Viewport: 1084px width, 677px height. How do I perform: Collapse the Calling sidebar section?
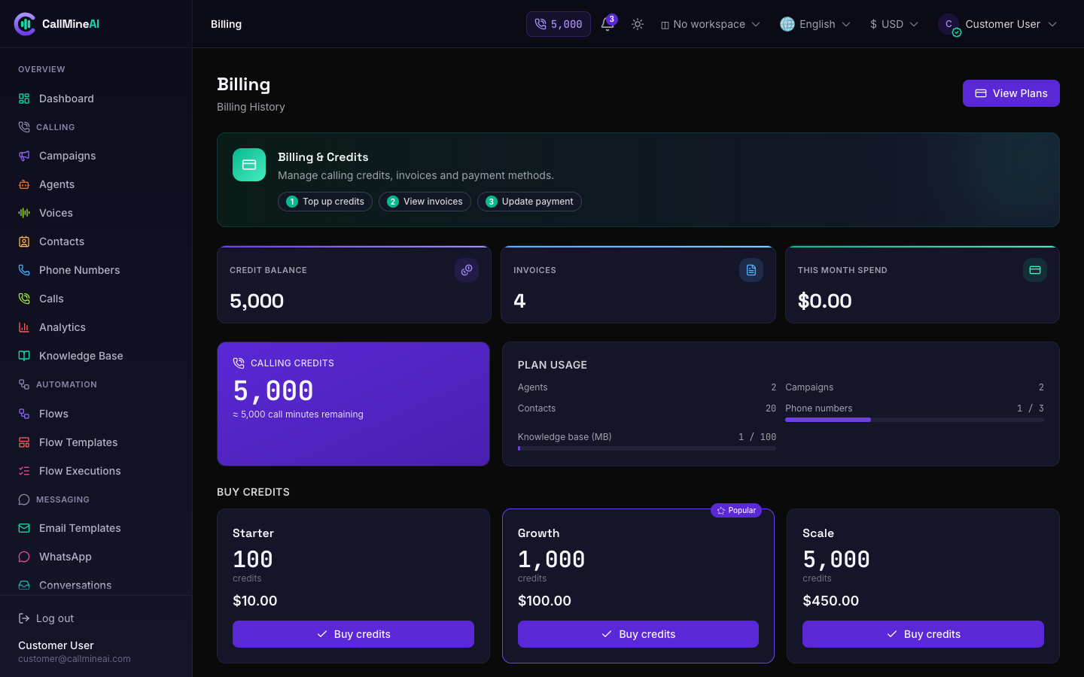click(56, 127)
